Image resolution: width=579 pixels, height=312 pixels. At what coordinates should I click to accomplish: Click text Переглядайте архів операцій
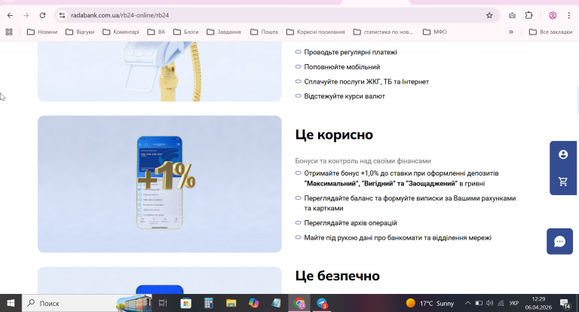[351, 223]
